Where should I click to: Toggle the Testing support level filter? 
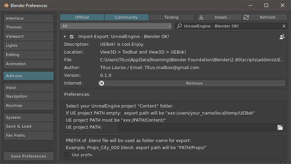point(171,17)
